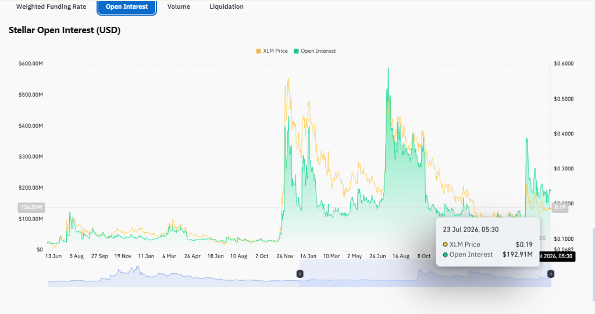
Task: Click the 24 Jun date label
Action: pos(377,256)
